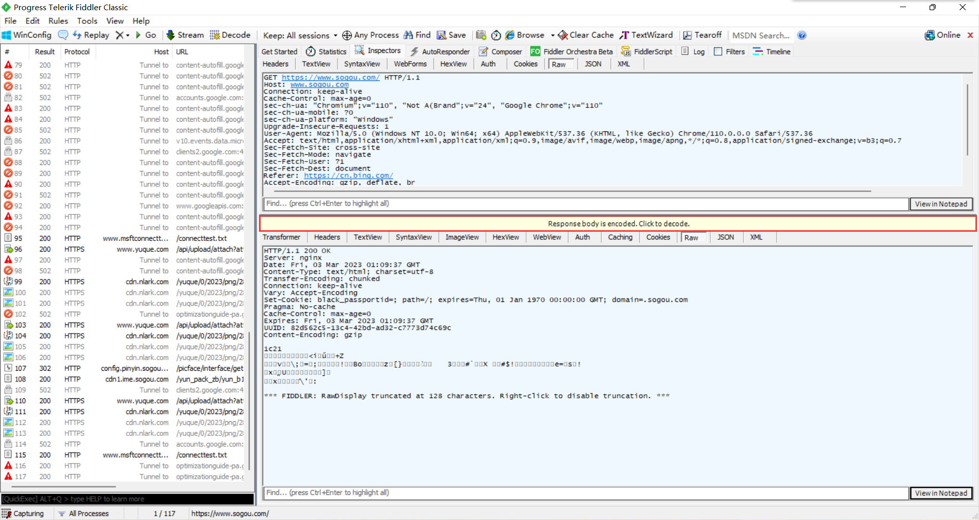
Task: Open the TextWizard tool
Action: 646,35
